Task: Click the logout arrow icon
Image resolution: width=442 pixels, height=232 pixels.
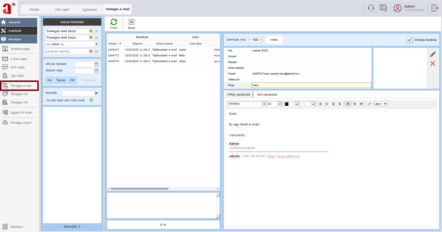Action: (435, 8)
